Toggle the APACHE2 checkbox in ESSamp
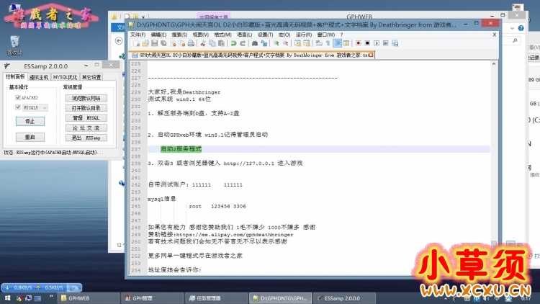This screenshot has height=304, width=540. coord(18,97)
